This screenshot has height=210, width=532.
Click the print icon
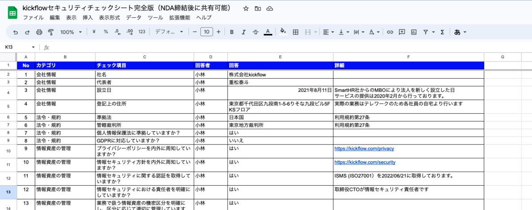[x=39, y=32]
